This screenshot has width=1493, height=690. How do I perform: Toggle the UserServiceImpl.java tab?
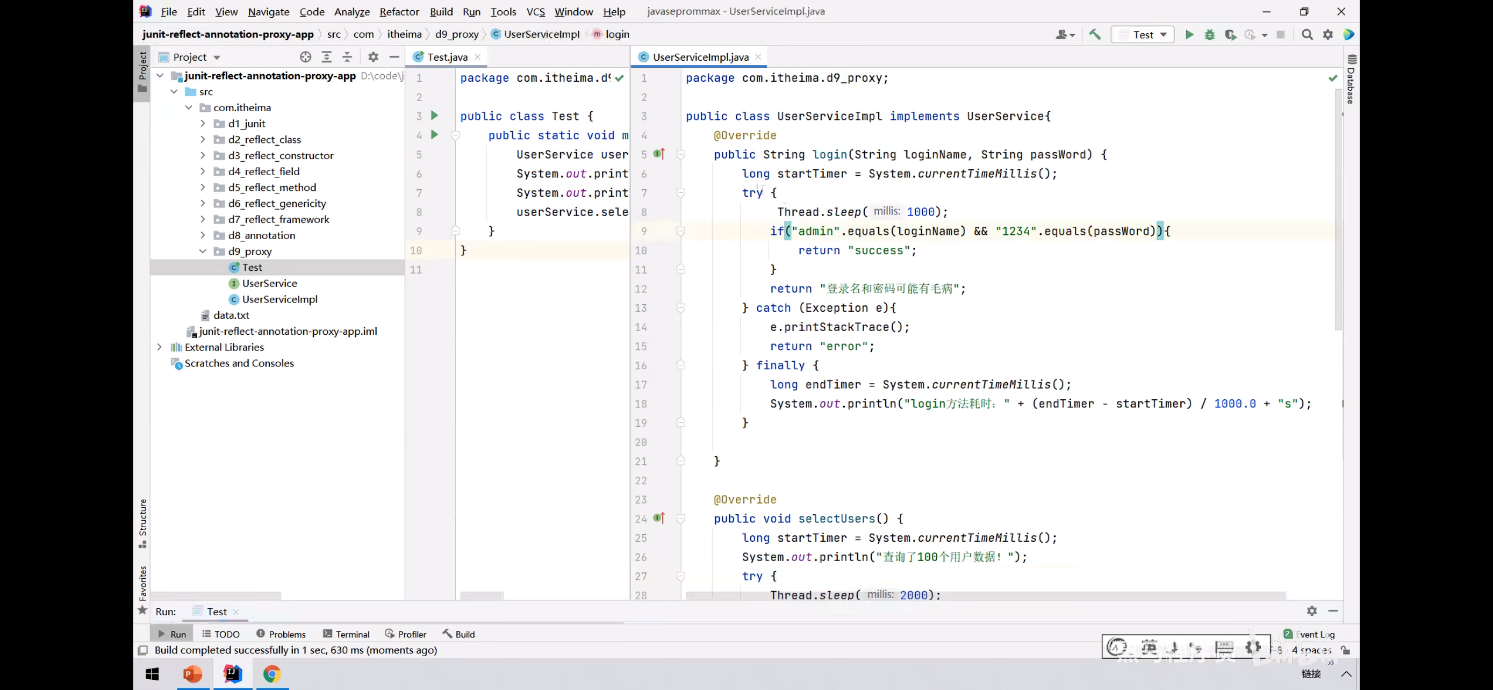click(x=701, y=56)
